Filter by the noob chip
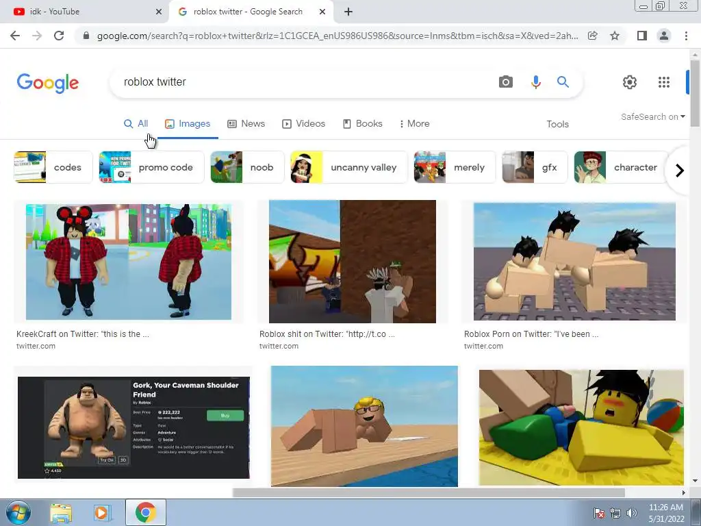This screenshot has height=526, width=701. point(247,167)
